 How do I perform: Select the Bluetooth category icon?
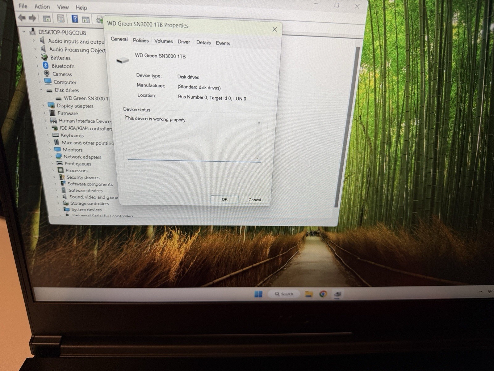pyautogui.click(x=46, y=65)
